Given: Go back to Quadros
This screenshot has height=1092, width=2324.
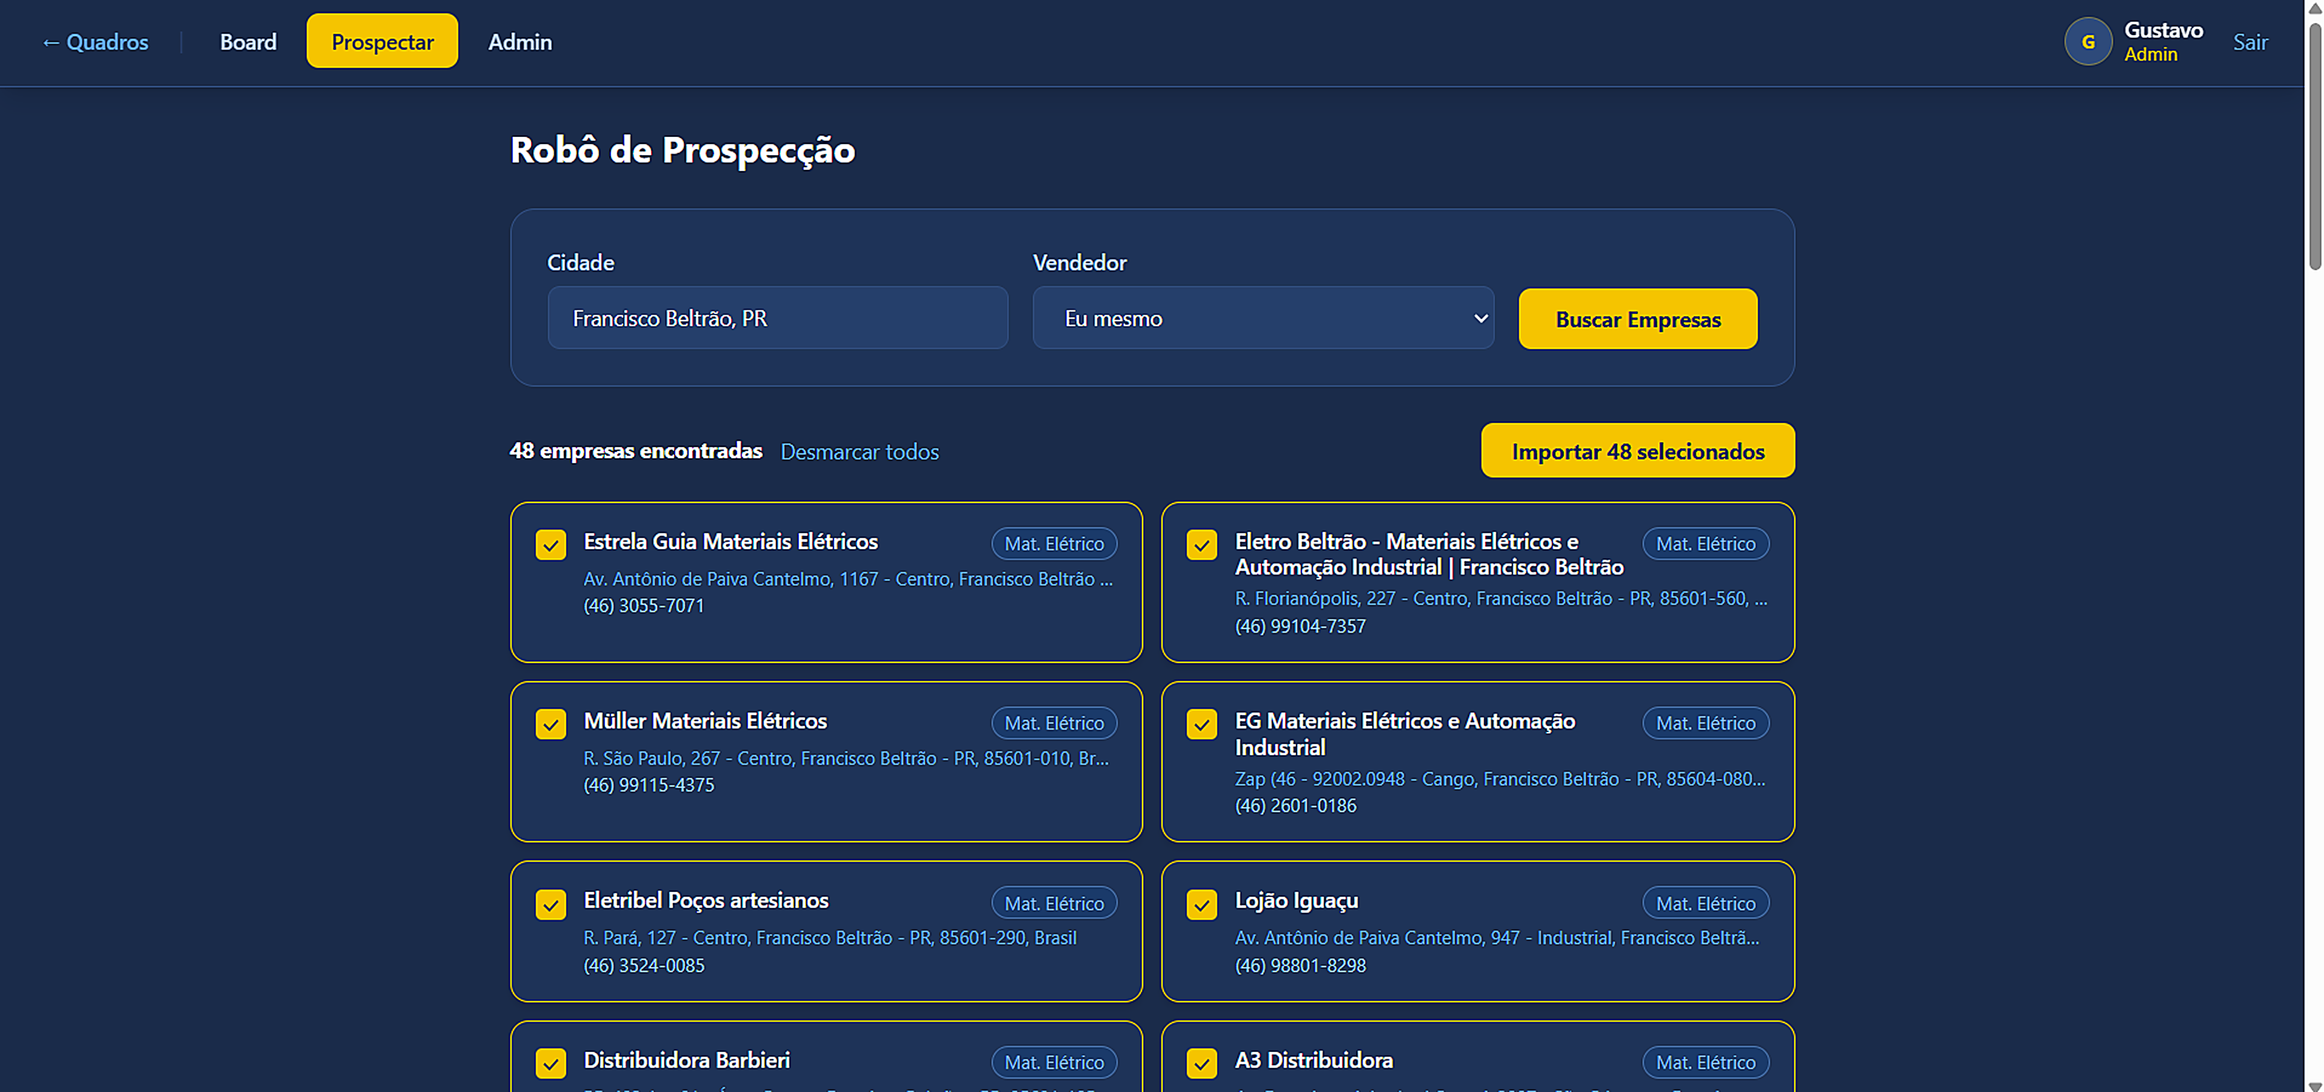Looking at the screenshot, I should coord(95,41).
